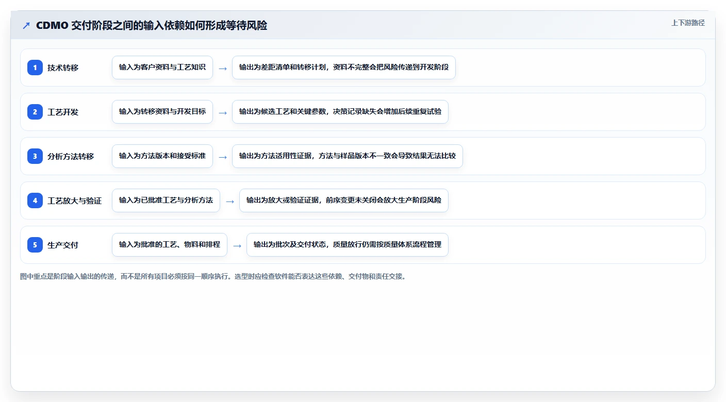Screen dimensions: 726x402
Task: Click the output box starting 输出为方法适用性证据
Action: (348, 156)
